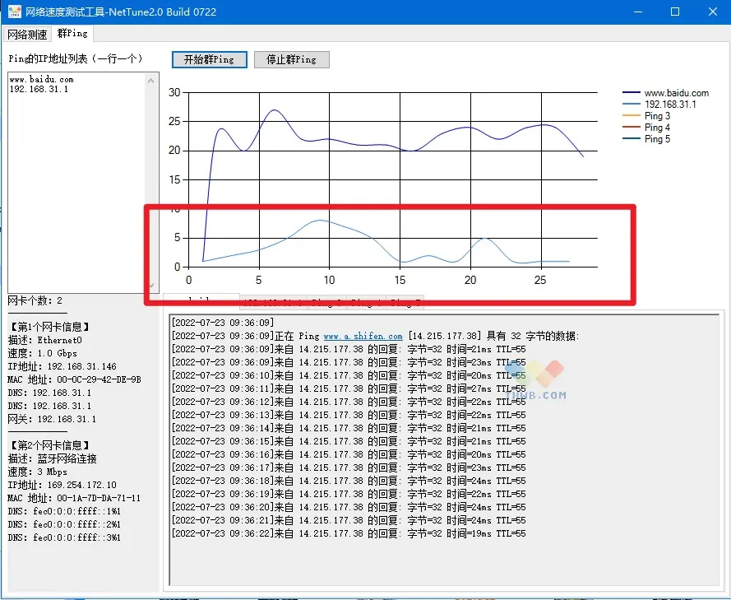This screenshot has width=731, height=600.
Task: Click the log line with 时间=27ms
Action: click(349, 388)
